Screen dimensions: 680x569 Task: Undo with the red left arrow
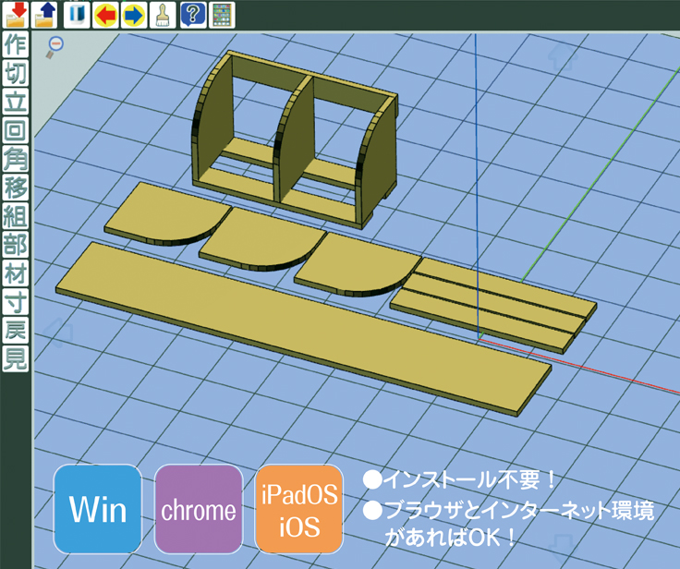click(106, 14)
